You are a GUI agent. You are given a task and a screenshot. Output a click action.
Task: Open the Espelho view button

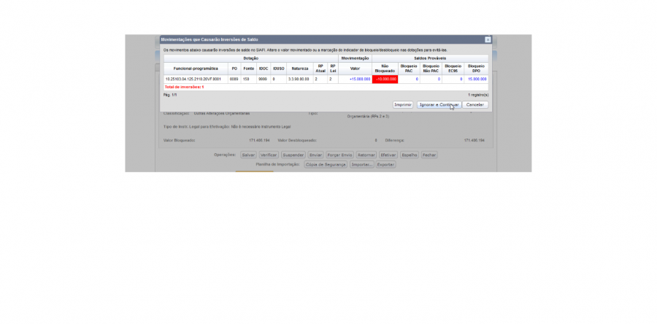[410, 155]
